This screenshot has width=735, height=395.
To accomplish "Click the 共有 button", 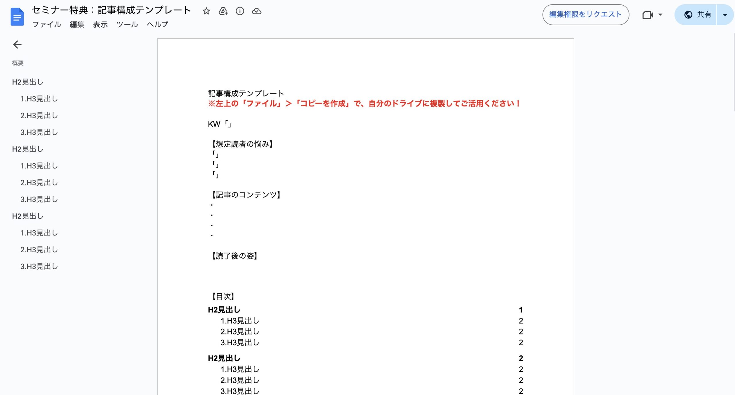I will pos(696,15).
